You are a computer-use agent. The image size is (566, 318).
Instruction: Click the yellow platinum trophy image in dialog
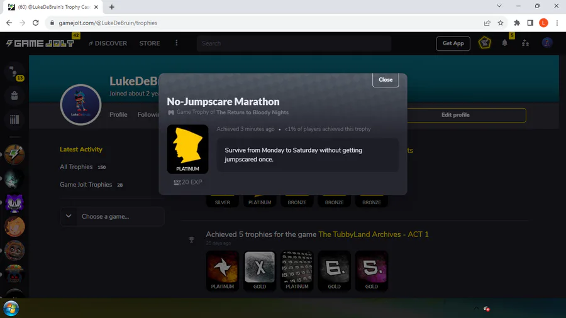point(187,149)
